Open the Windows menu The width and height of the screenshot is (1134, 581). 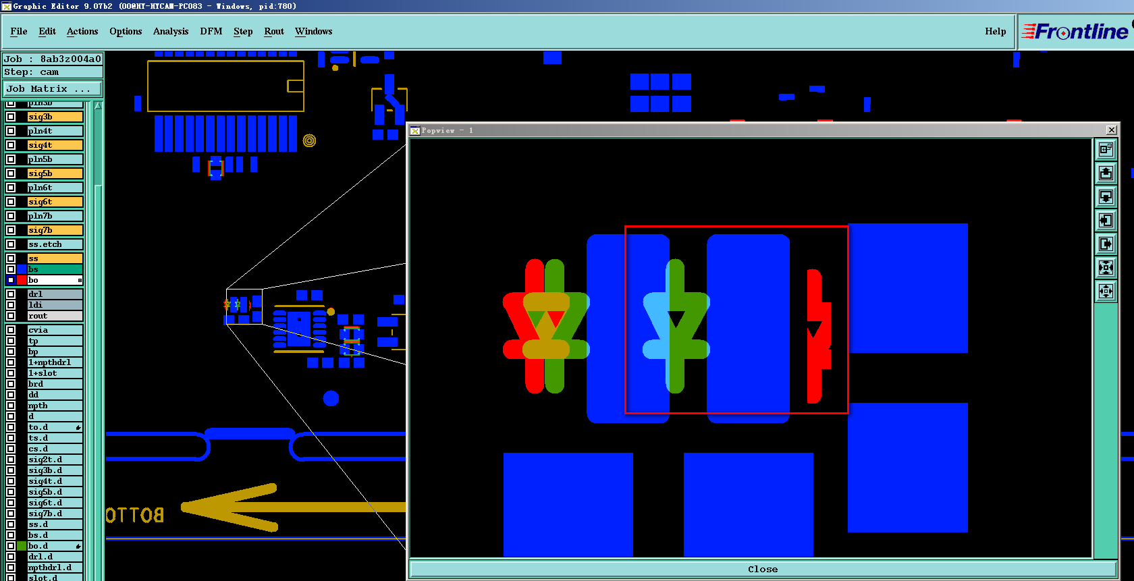tap(314, 32)
